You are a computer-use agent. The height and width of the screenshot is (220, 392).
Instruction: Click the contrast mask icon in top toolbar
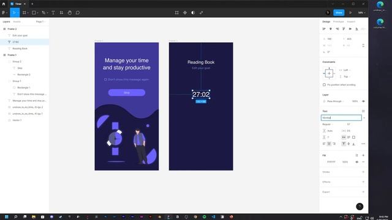193,12
